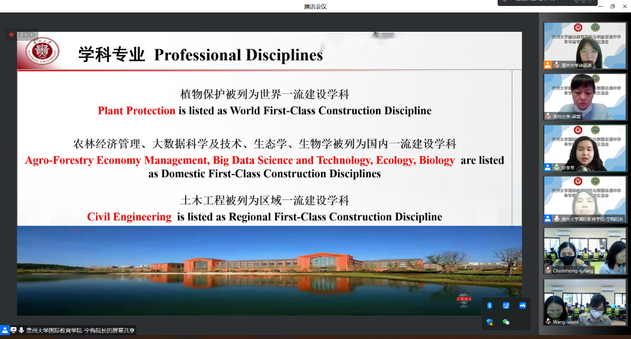Click mic icon on 宁梅院长 video tile

[557, 218]
